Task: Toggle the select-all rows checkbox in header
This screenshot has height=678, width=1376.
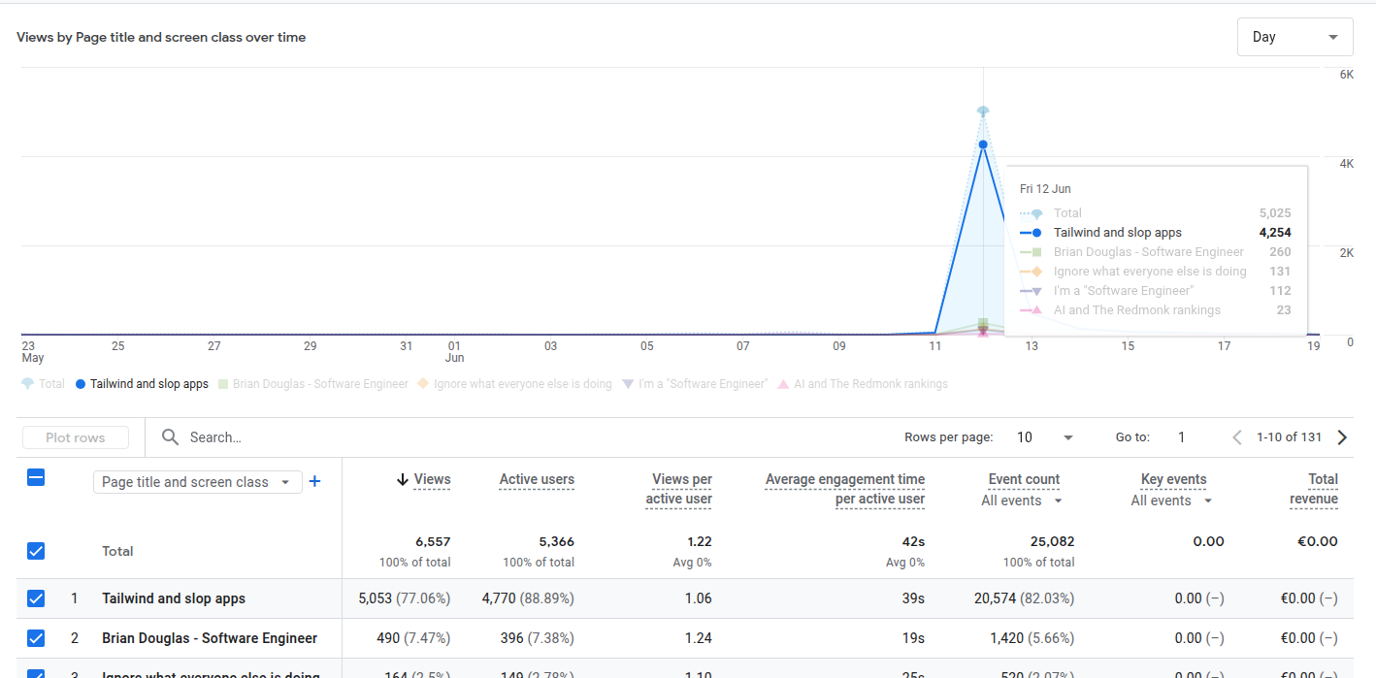Action: click(36, 477)
